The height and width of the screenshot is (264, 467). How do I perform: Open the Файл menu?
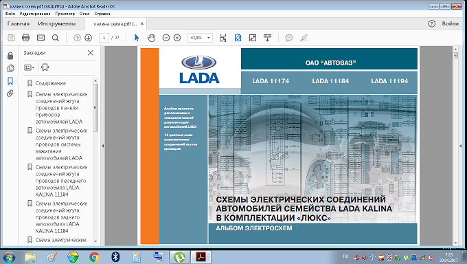[x=10, y=14]
